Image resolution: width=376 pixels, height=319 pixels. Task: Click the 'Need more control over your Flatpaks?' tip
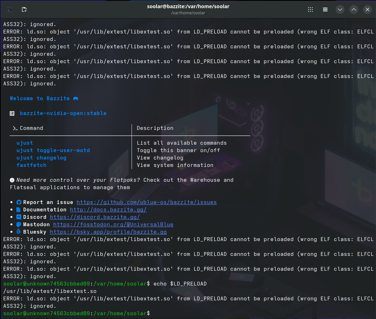[x=78, y=180]
